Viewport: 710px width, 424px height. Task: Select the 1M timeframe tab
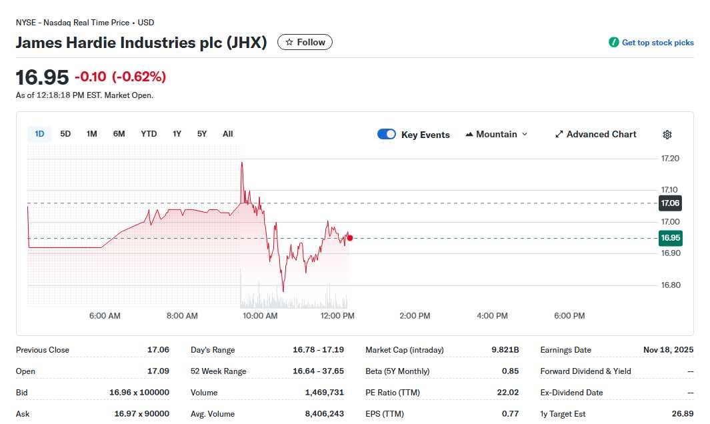coord(91,133)
